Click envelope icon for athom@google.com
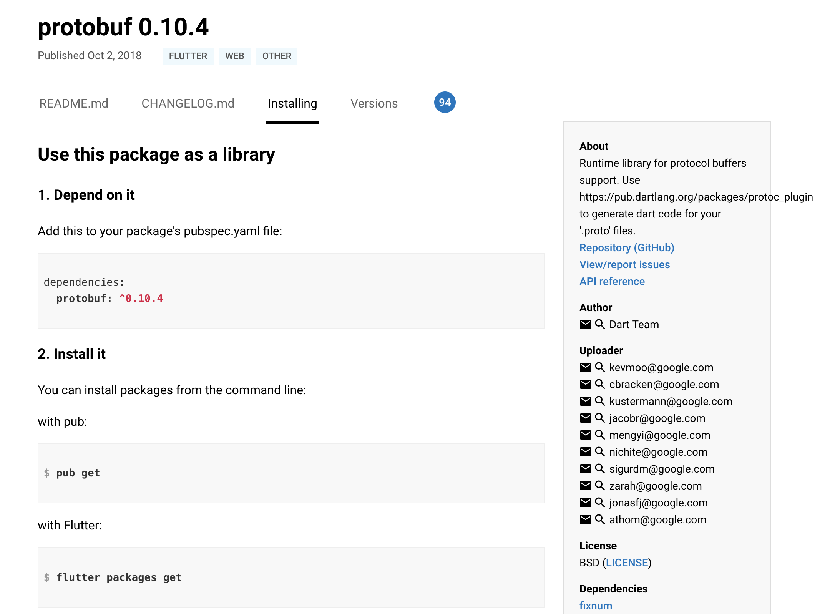 (x=585, y=519)
